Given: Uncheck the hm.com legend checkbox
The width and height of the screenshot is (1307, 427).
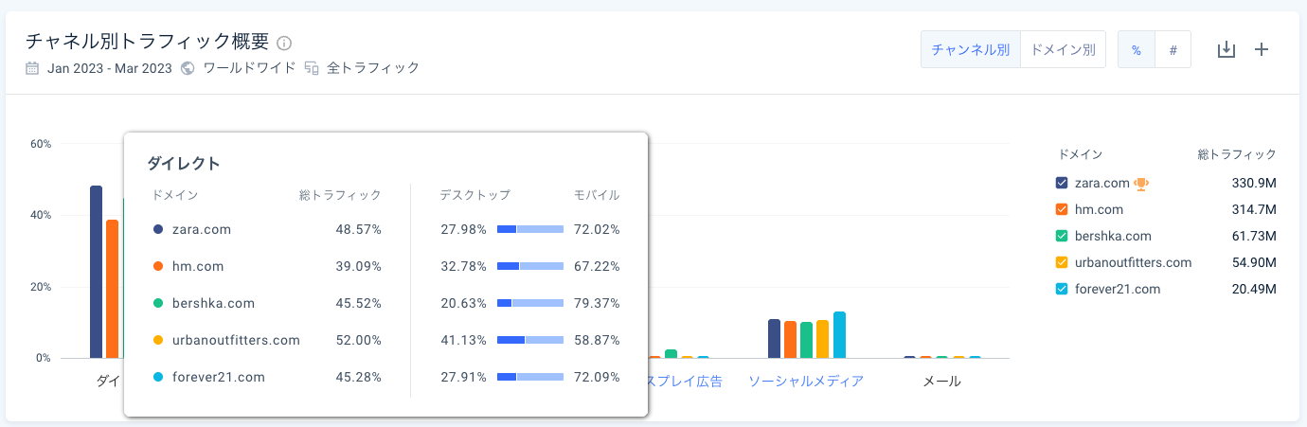Looking at the screenshot, I should (1062, 209).
